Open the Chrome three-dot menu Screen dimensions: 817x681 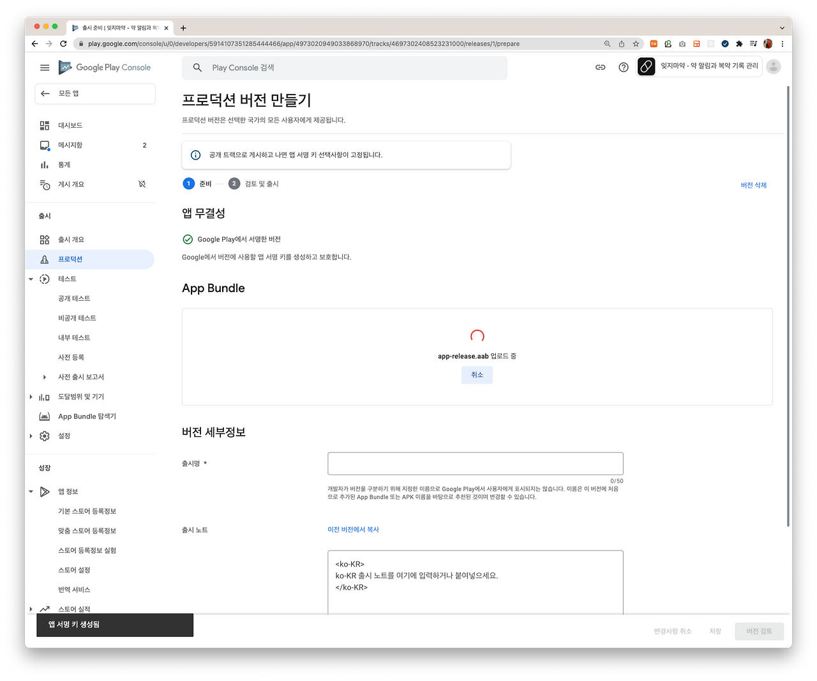click(783, 44)
